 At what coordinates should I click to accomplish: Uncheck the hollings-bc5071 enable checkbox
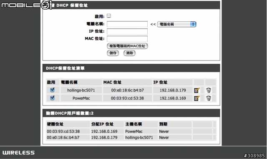[x=52, y=90]
